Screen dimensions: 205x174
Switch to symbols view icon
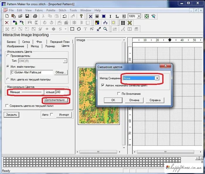(97, 16)
